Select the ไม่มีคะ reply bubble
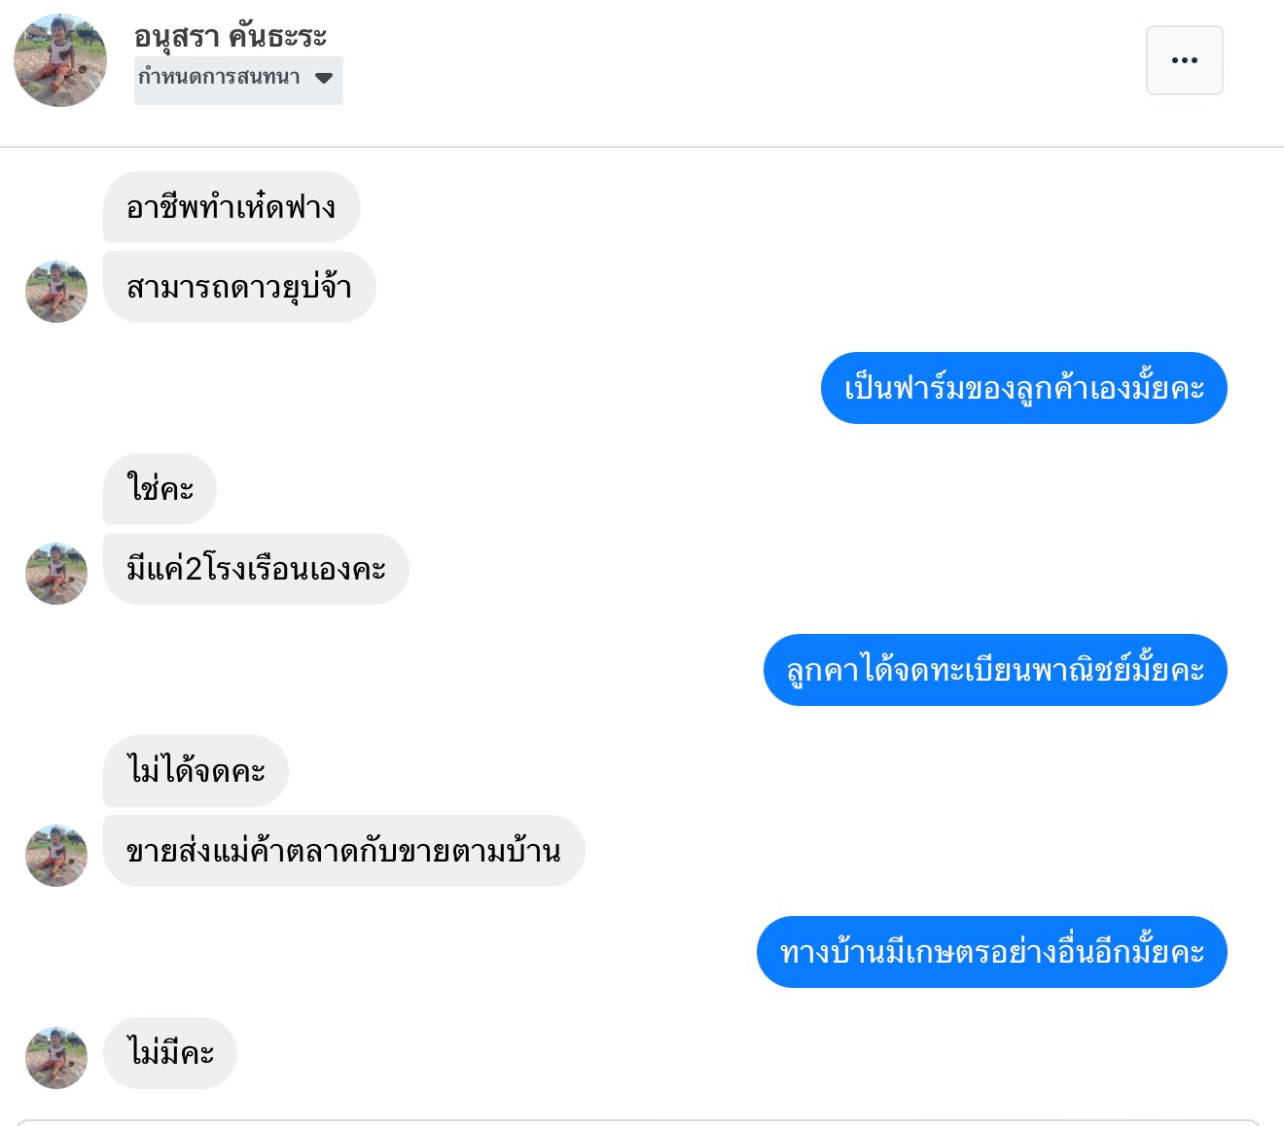Image resolution: width=1284 pixels, height=1126 pixels. (x=170, y=1053)
